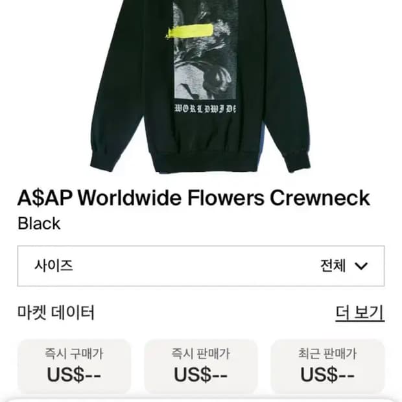Open the 더 보기 market data link
Viewport: 402px width, 402px height.
tap(360, 313)
